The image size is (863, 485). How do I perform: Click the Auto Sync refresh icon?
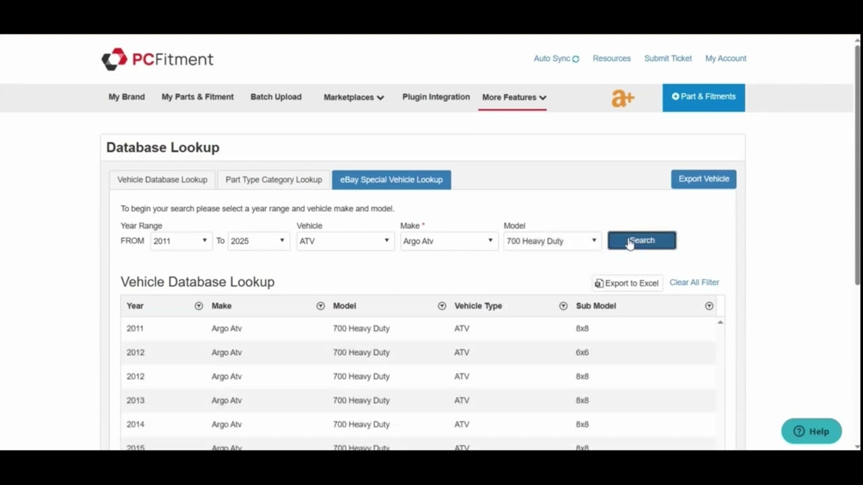[576, 59]
